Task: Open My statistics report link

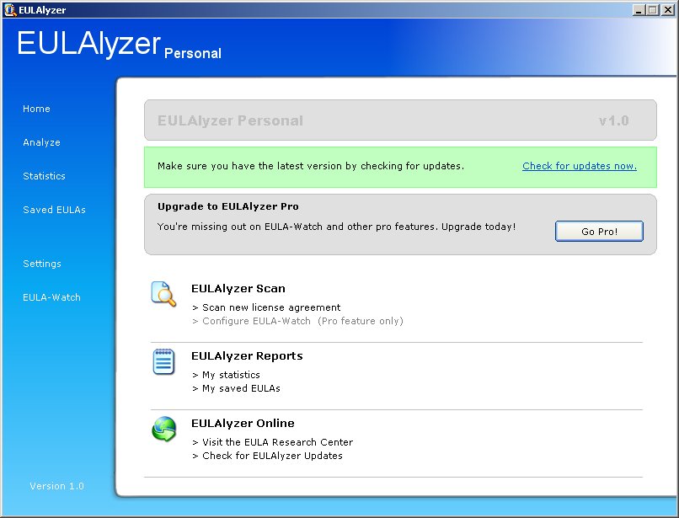Action: click(231, 375)
